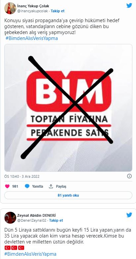Click Twitter bird icon on first tweet

tap(129, 5)
